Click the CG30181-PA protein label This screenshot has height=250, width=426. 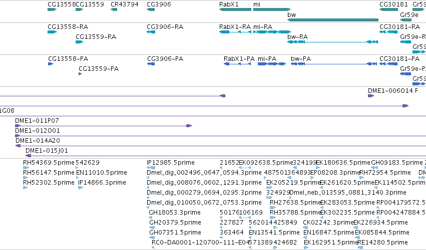(399, 59)
